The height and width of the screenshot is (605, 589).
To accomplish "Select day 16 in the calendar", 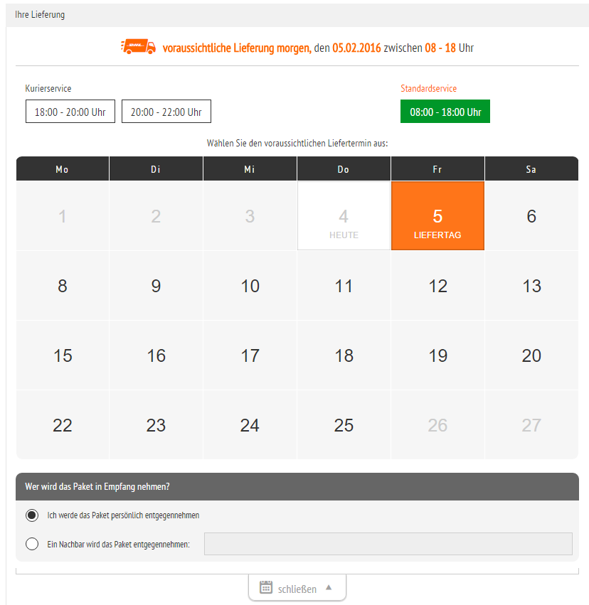I will tap(156, 355).
